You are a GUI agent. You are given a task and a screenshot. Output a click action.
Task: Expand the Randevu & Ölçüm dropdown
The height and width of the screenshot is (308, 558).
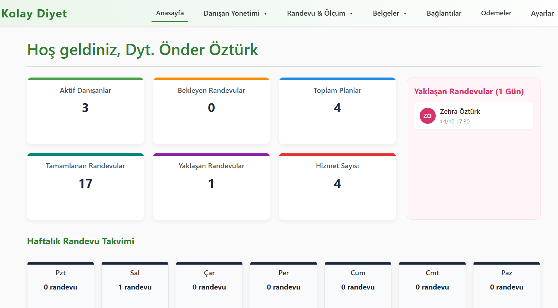(319, 14)
